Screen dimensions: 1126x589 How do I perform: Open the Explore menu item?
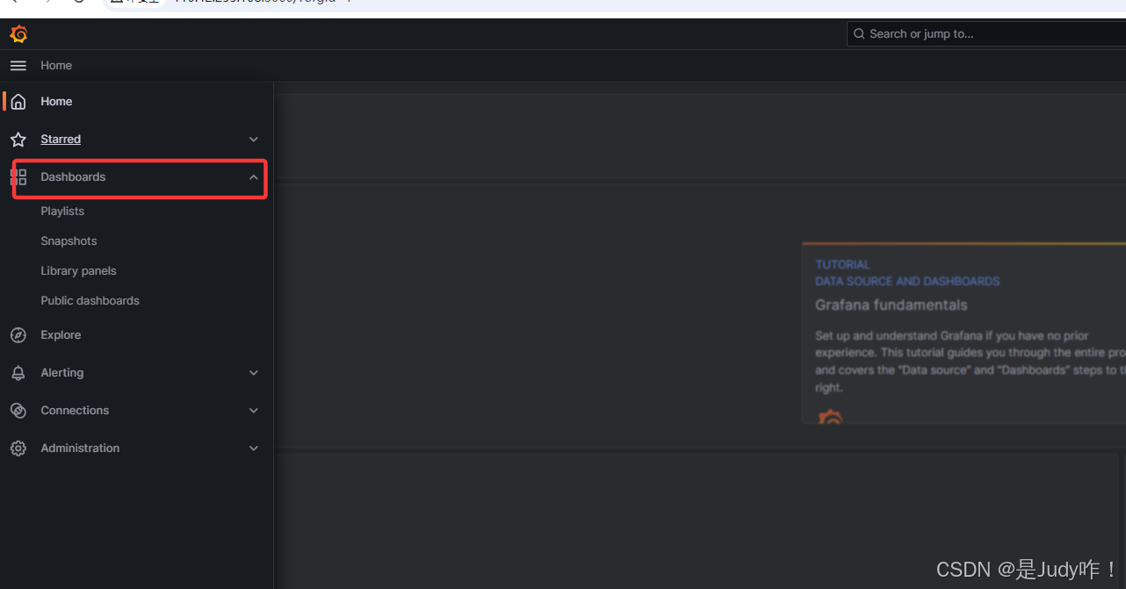(x=61, y=335)
